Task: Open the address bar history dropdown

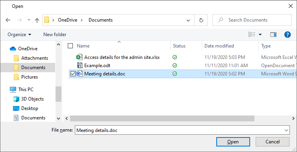Action: (x=188, y=20)
